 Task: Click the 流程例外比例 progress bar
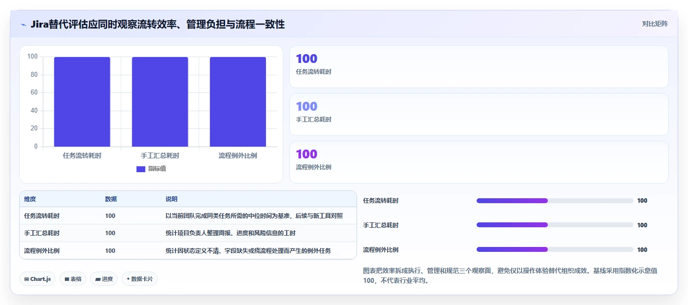point(555,249)
